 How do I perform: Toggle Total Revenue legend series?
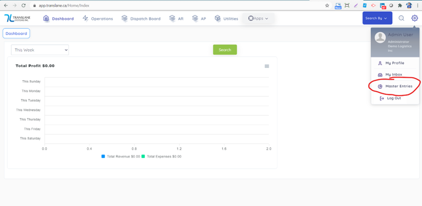pyautogui.click(x=121, y=156)
